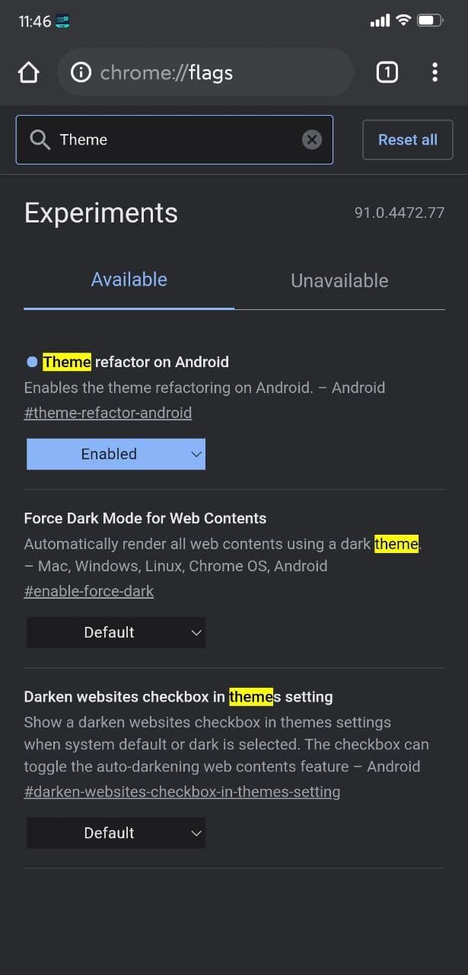This screenshot has height=975, width=468.
Task: Switch to the Unavailable tab
Action: 339,280
